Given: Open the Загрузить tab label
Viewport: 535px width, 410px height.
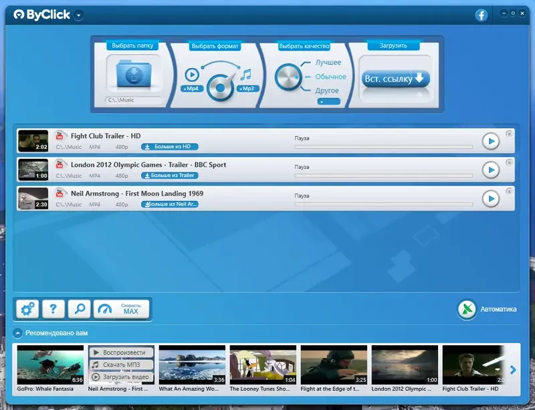Looking at the screenshot, I should pyautogui.click(x=393, y=45).
